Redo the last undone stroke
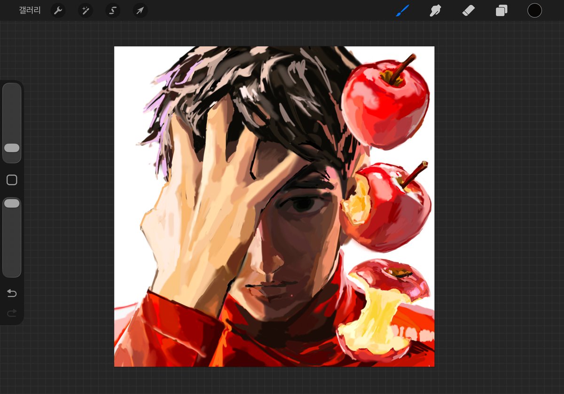Image resolution: width=564 pixels, height=394 pixels. pyautogui.click(x=12, y=312)
